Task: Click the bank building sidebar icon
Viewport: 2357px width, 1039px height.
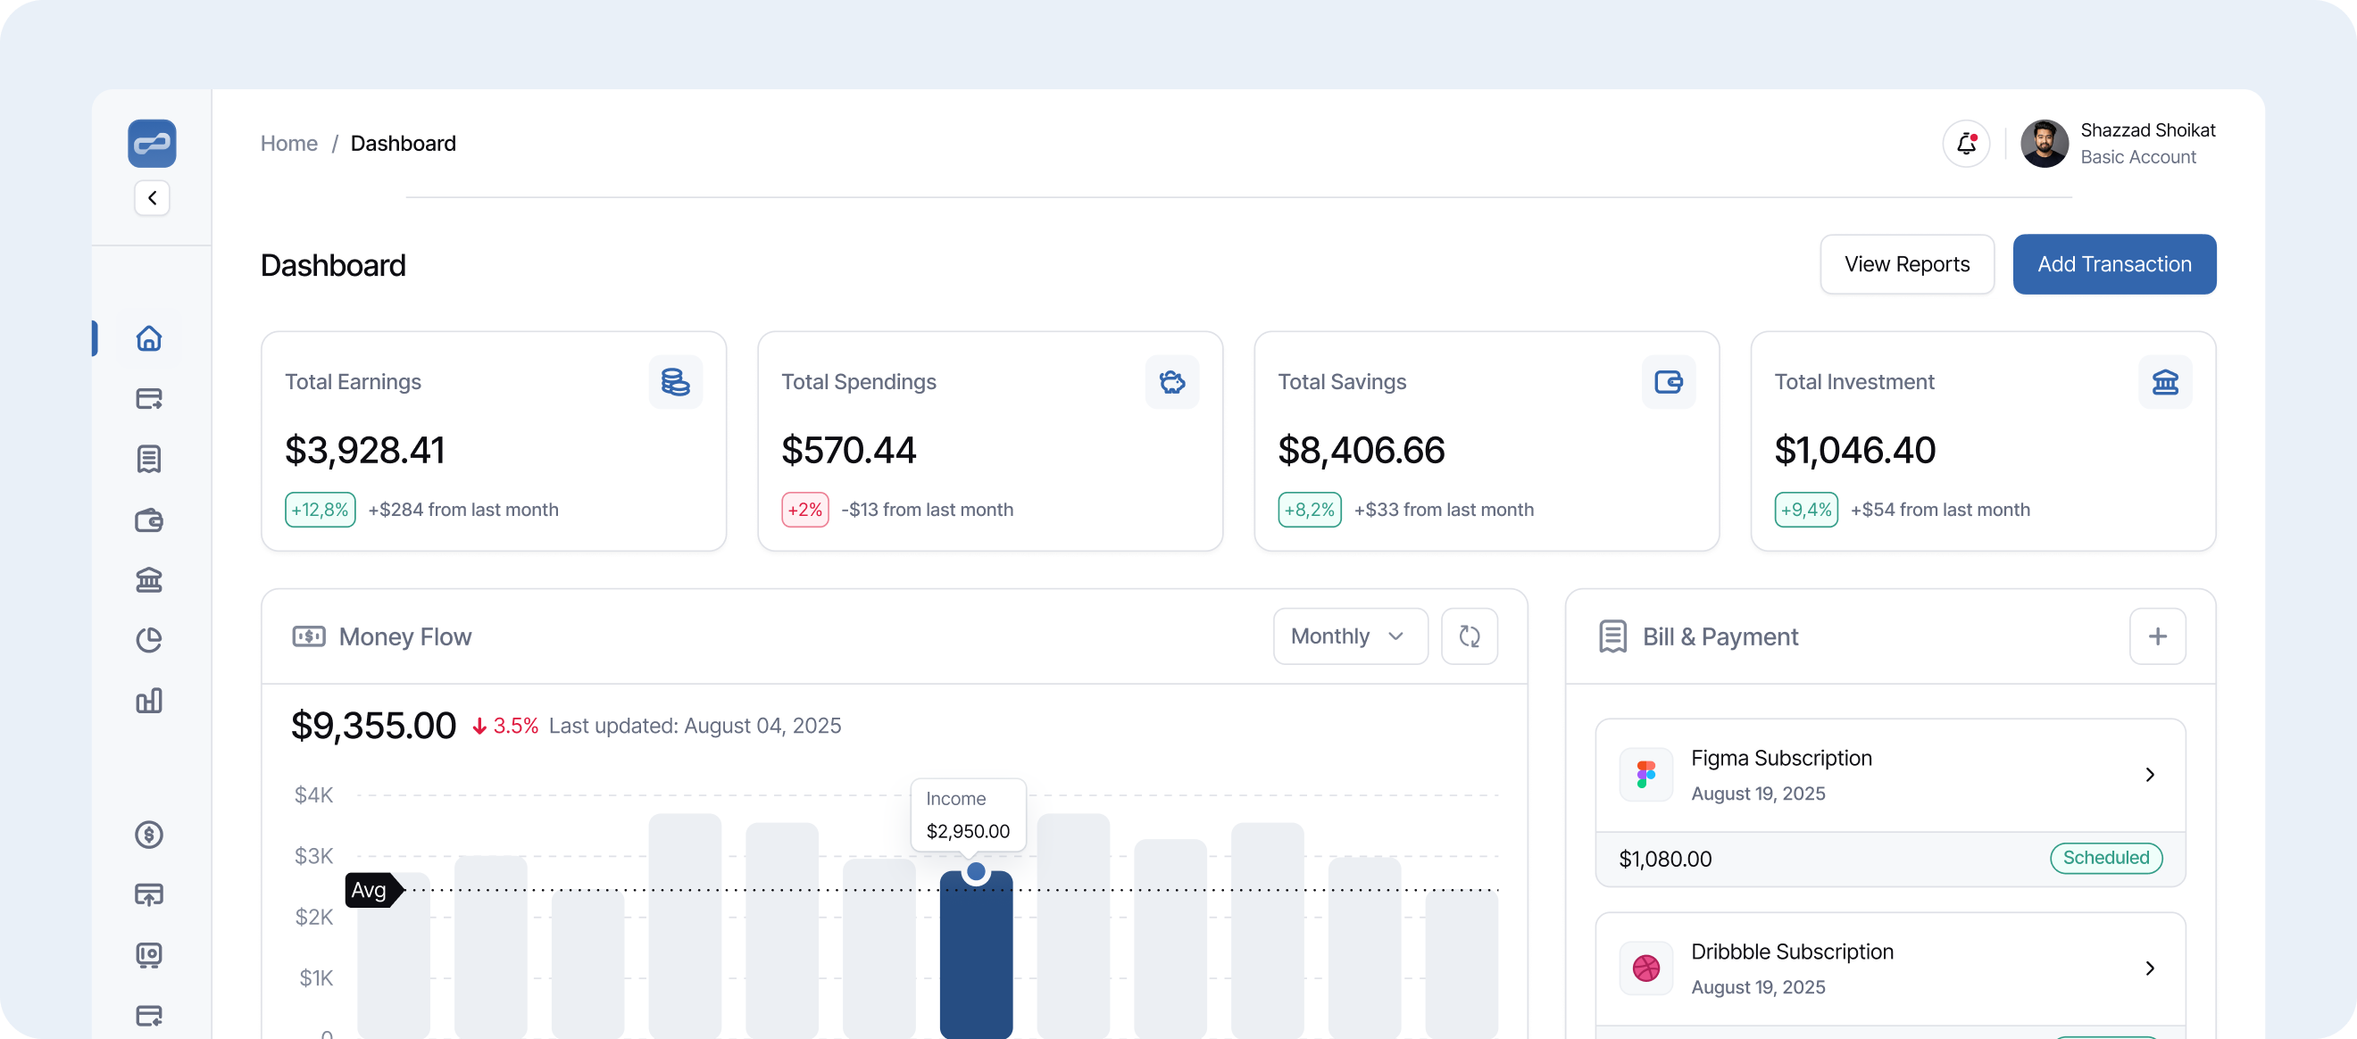Action: [149, 580]
